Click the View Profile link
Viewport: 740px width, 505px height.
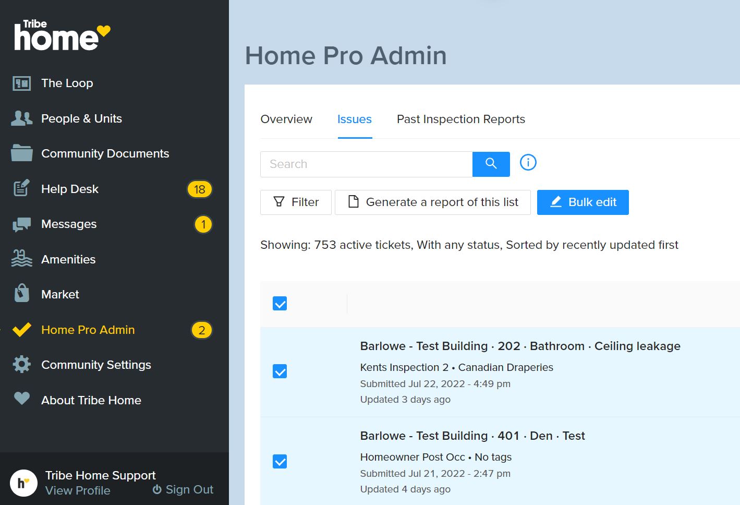point(78,490)
